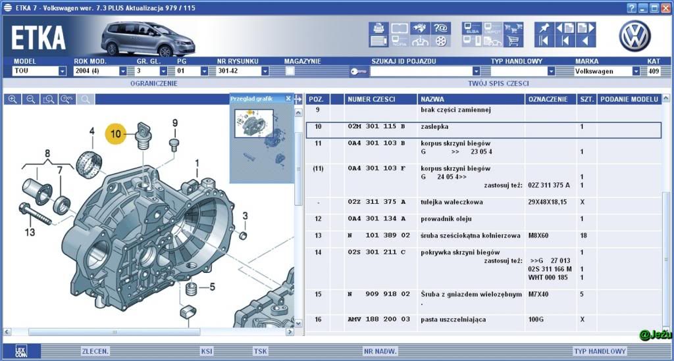
Task: Click the KSI button in bottom bar
Action: point(207,351)
